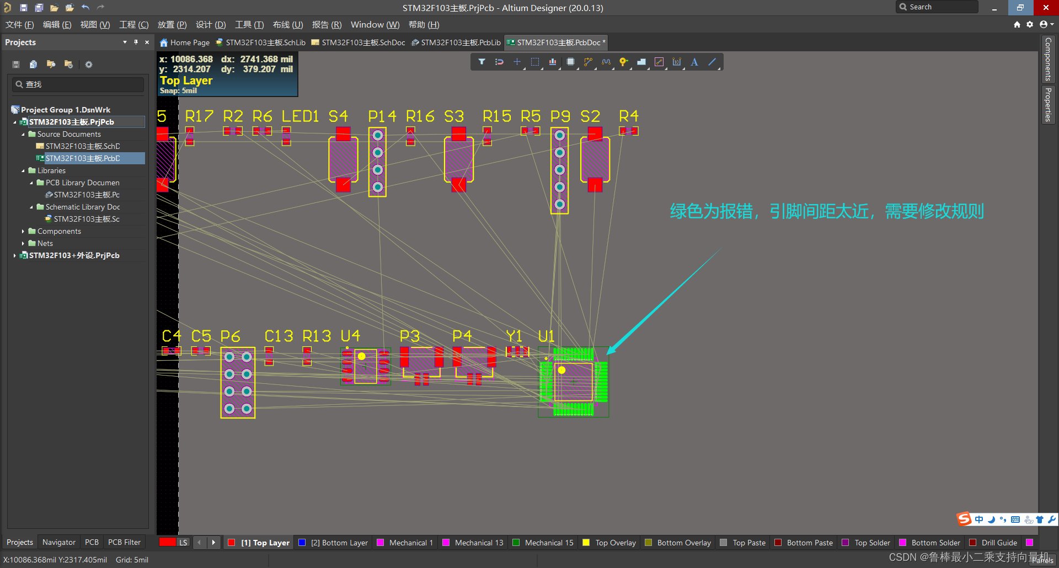Viewport: 1059px width, 568px height.
Task: Click the 查找 search field in Projects
Action: pyautogui.click(x=78, y=84)
